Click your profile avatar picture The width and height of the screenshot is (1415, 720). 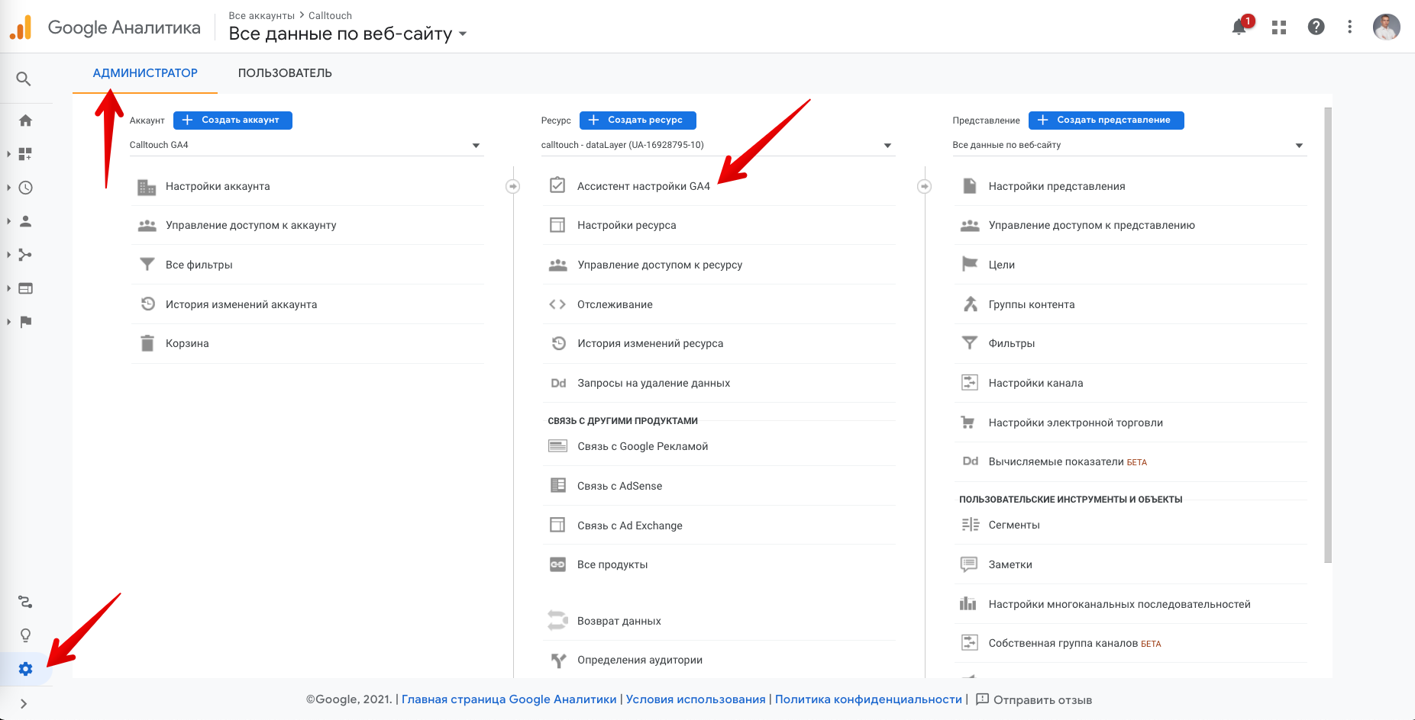(1387, 27)
